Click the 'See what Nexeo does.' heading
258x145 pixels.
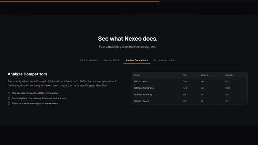128,39
